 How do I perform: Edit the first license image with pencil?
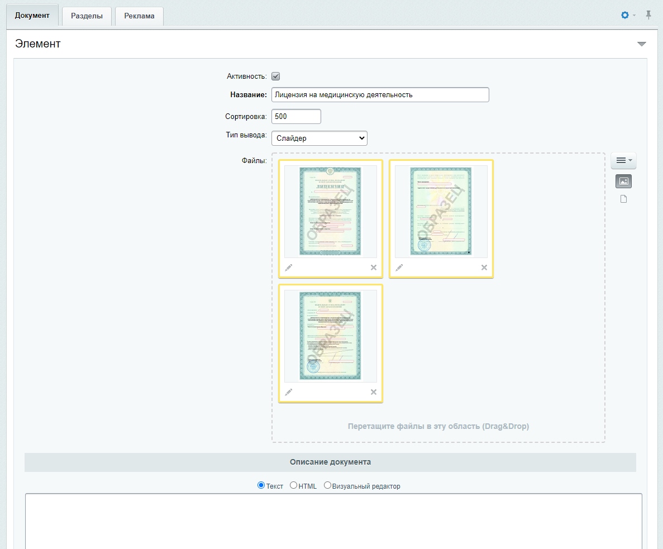click(x=288, y=268)
